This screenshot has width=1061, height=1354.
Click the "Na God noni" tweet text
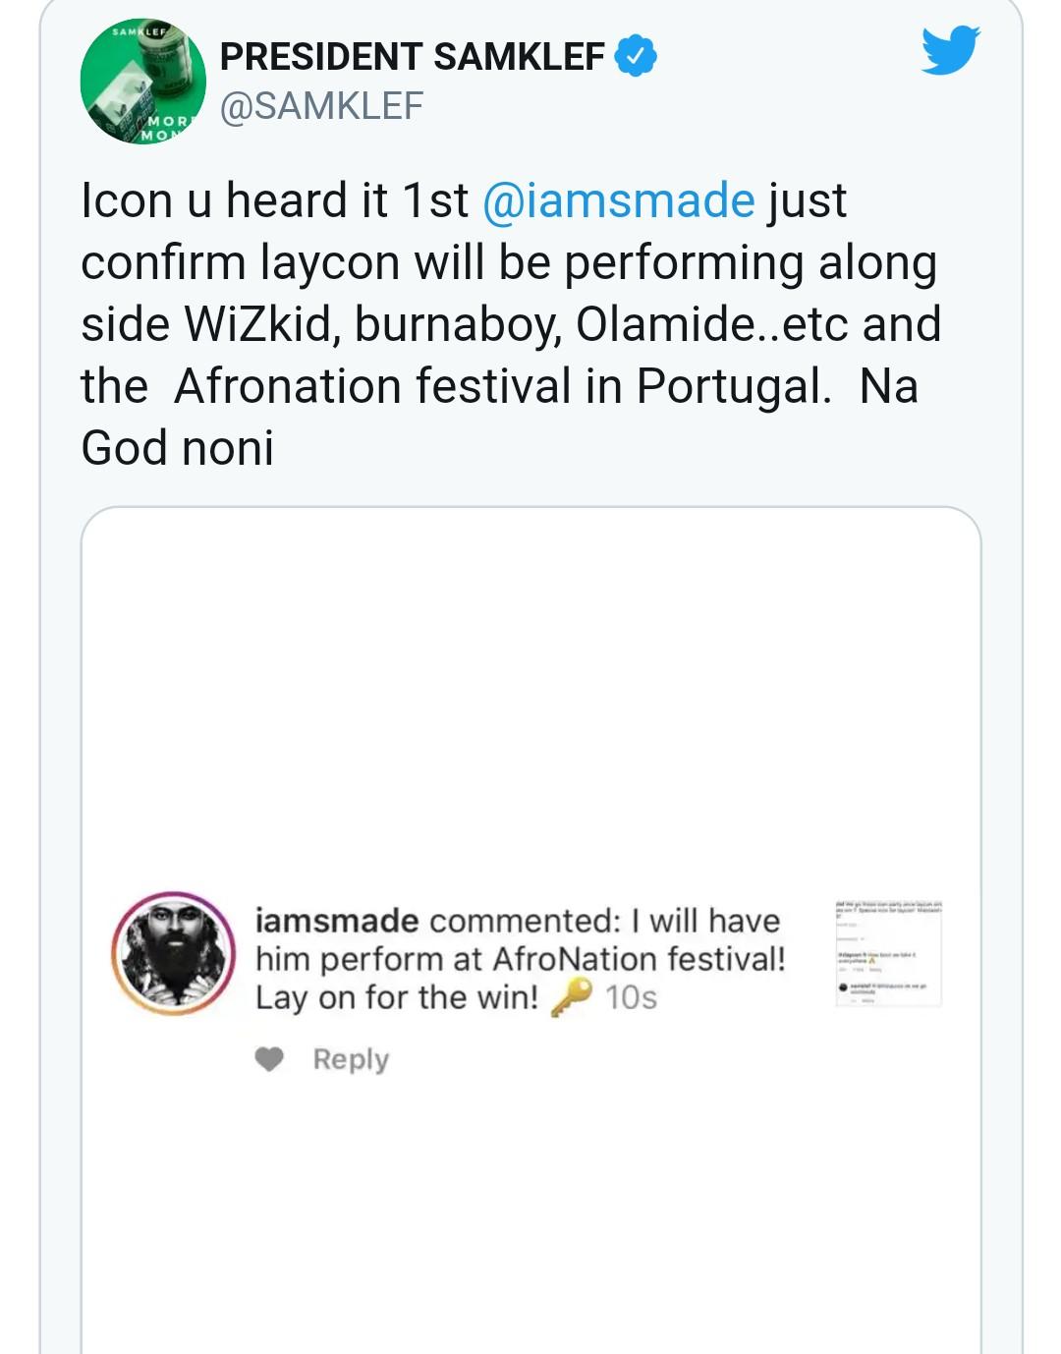177,448
